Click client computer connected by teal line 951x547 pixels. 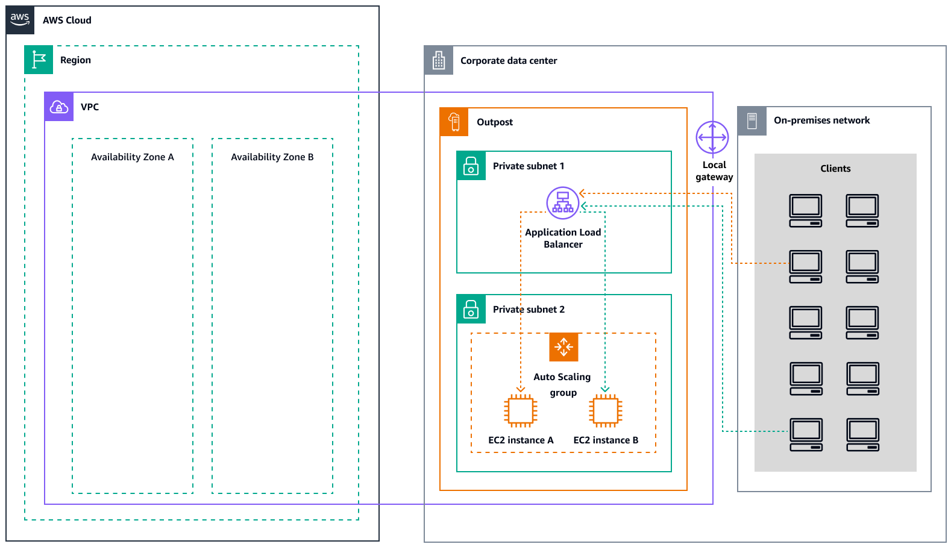806,434
